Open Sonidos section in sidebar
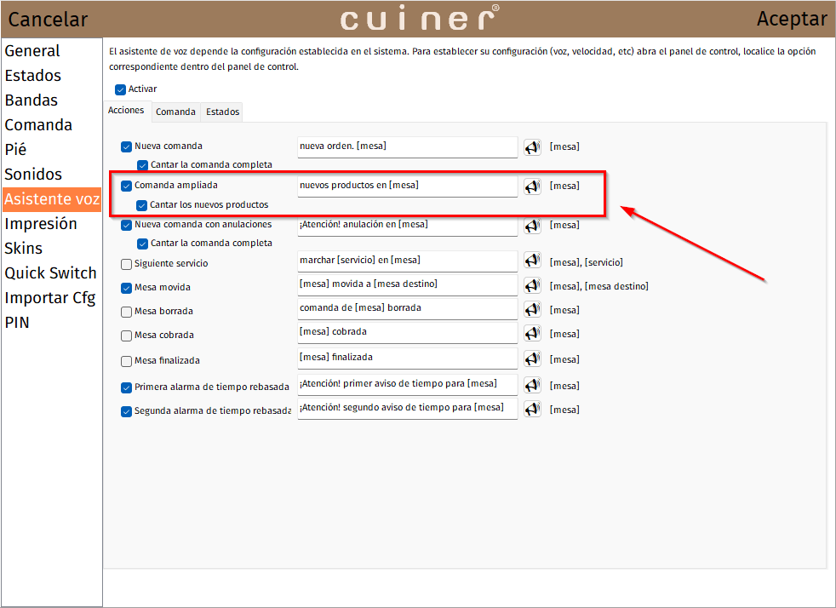Image resolution: width=836 pixels, height=608 pixels. 52,175
